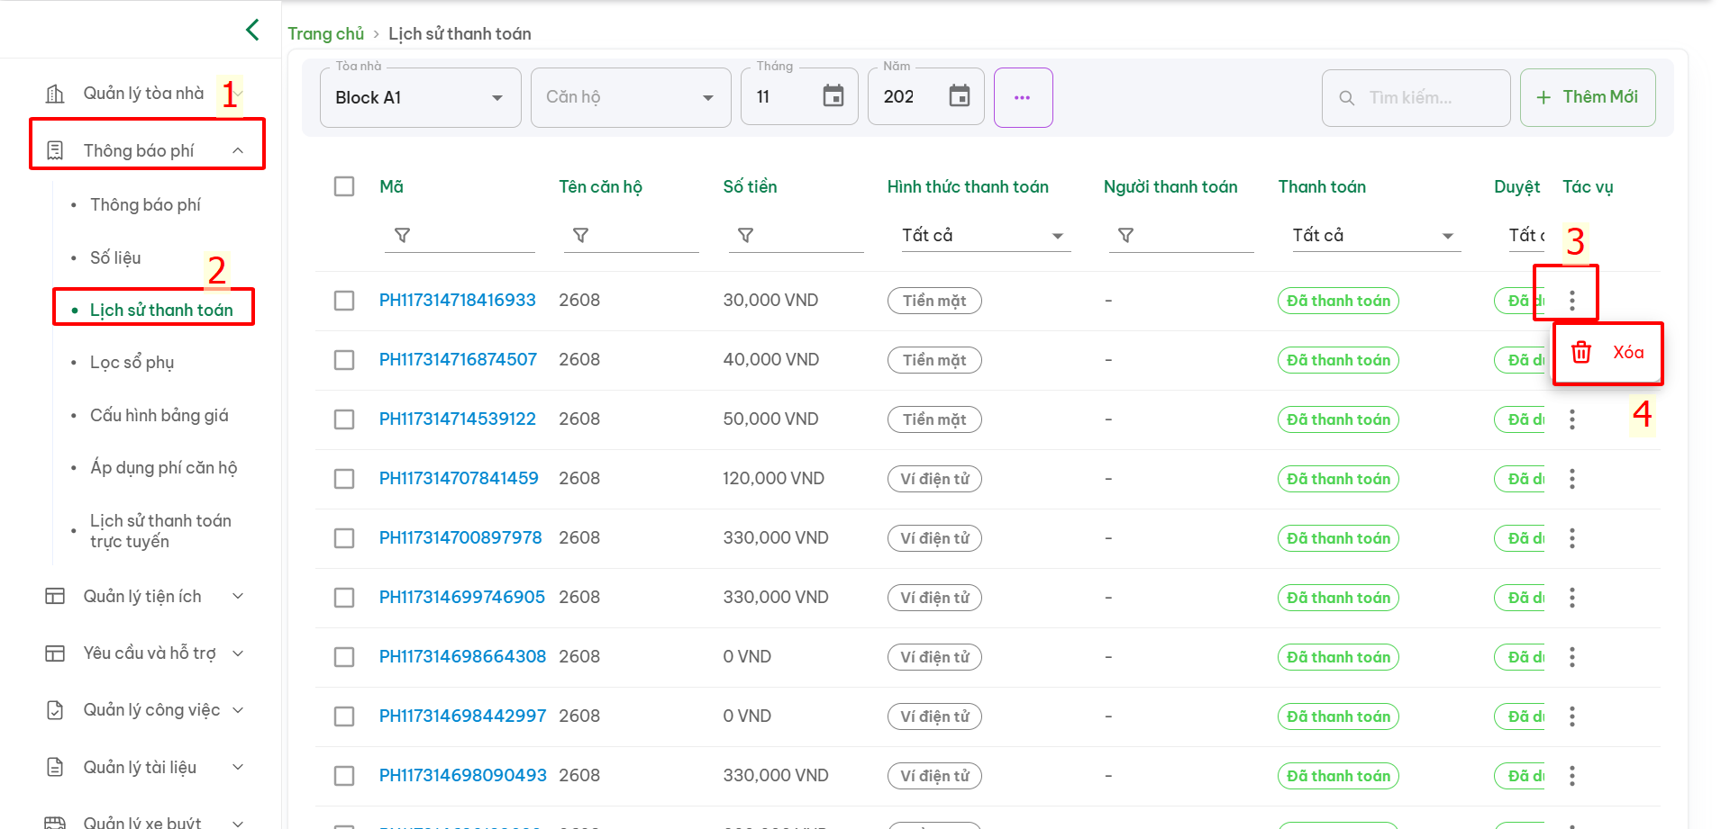
Task: Open actions menu for row PH117314698090493
Action: coord(1572,776)
